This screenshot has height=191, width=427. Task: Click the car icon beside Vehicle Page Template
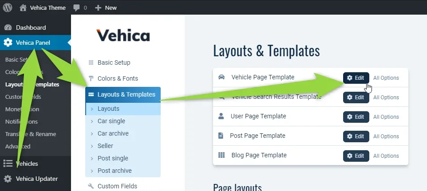tap(221, 77)
